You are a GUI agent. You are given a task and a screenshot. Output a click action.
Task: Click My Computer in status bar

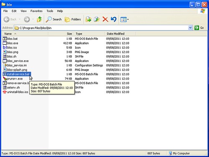pyautogui.click(x=179, y=153)
